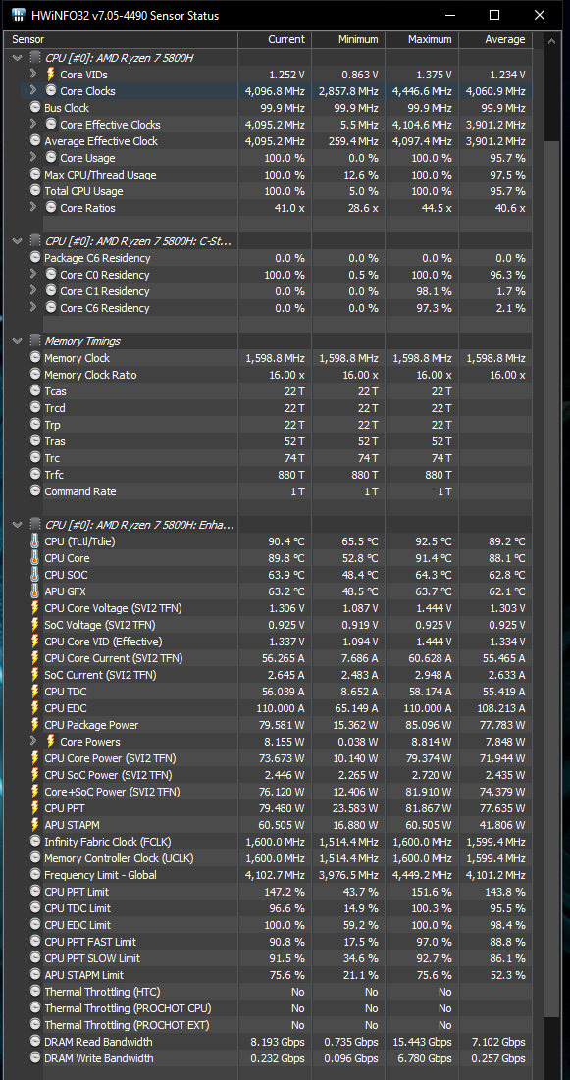This screenshot has width=570, height=1080.
Task: Maximize the HWiNFO32 Sensor Status window
Action: [x=494, y=15]
